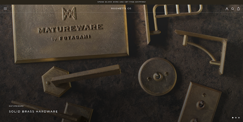The width and height of the screenshot is (243, 122).
Task: Click the FUTAGAMI text on the plaque
Action: click(74, 38)
